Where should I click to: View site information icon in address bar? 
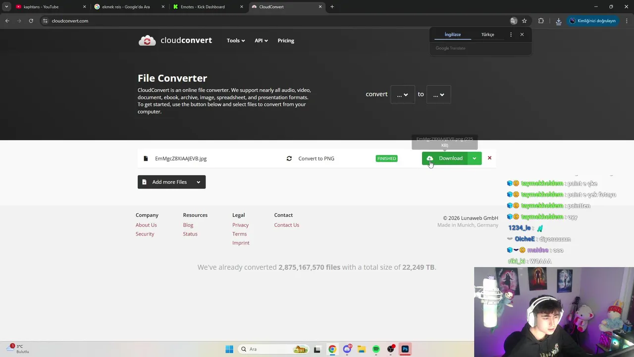point(45,21)
